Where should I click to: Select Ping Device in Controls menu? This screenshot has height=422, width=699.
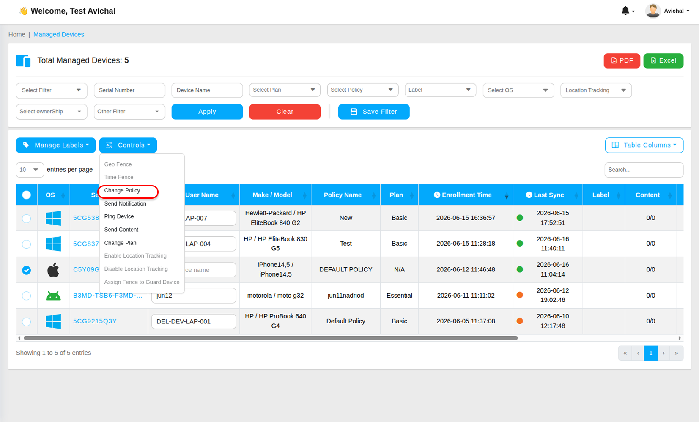(x=119, y=216)
